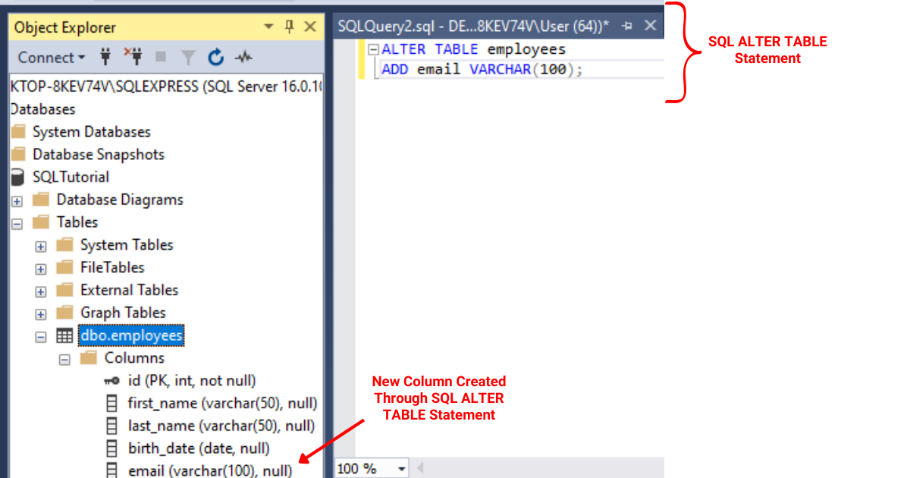Viewport: 910px width, 478px height.
Task: Click the stop square icon in Object Explorer
Action: click(160, 58)
